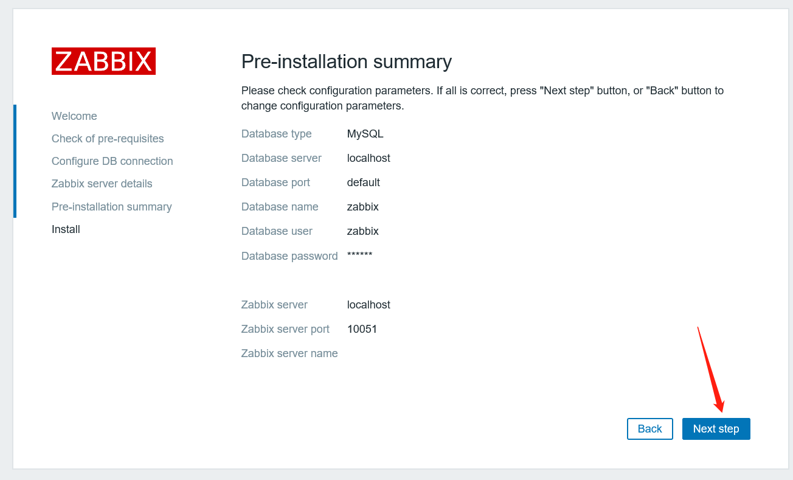The height and width of the screenshot is (480, 793).
Task: Select Check of pre-requisites step
Action: [108, 139]
